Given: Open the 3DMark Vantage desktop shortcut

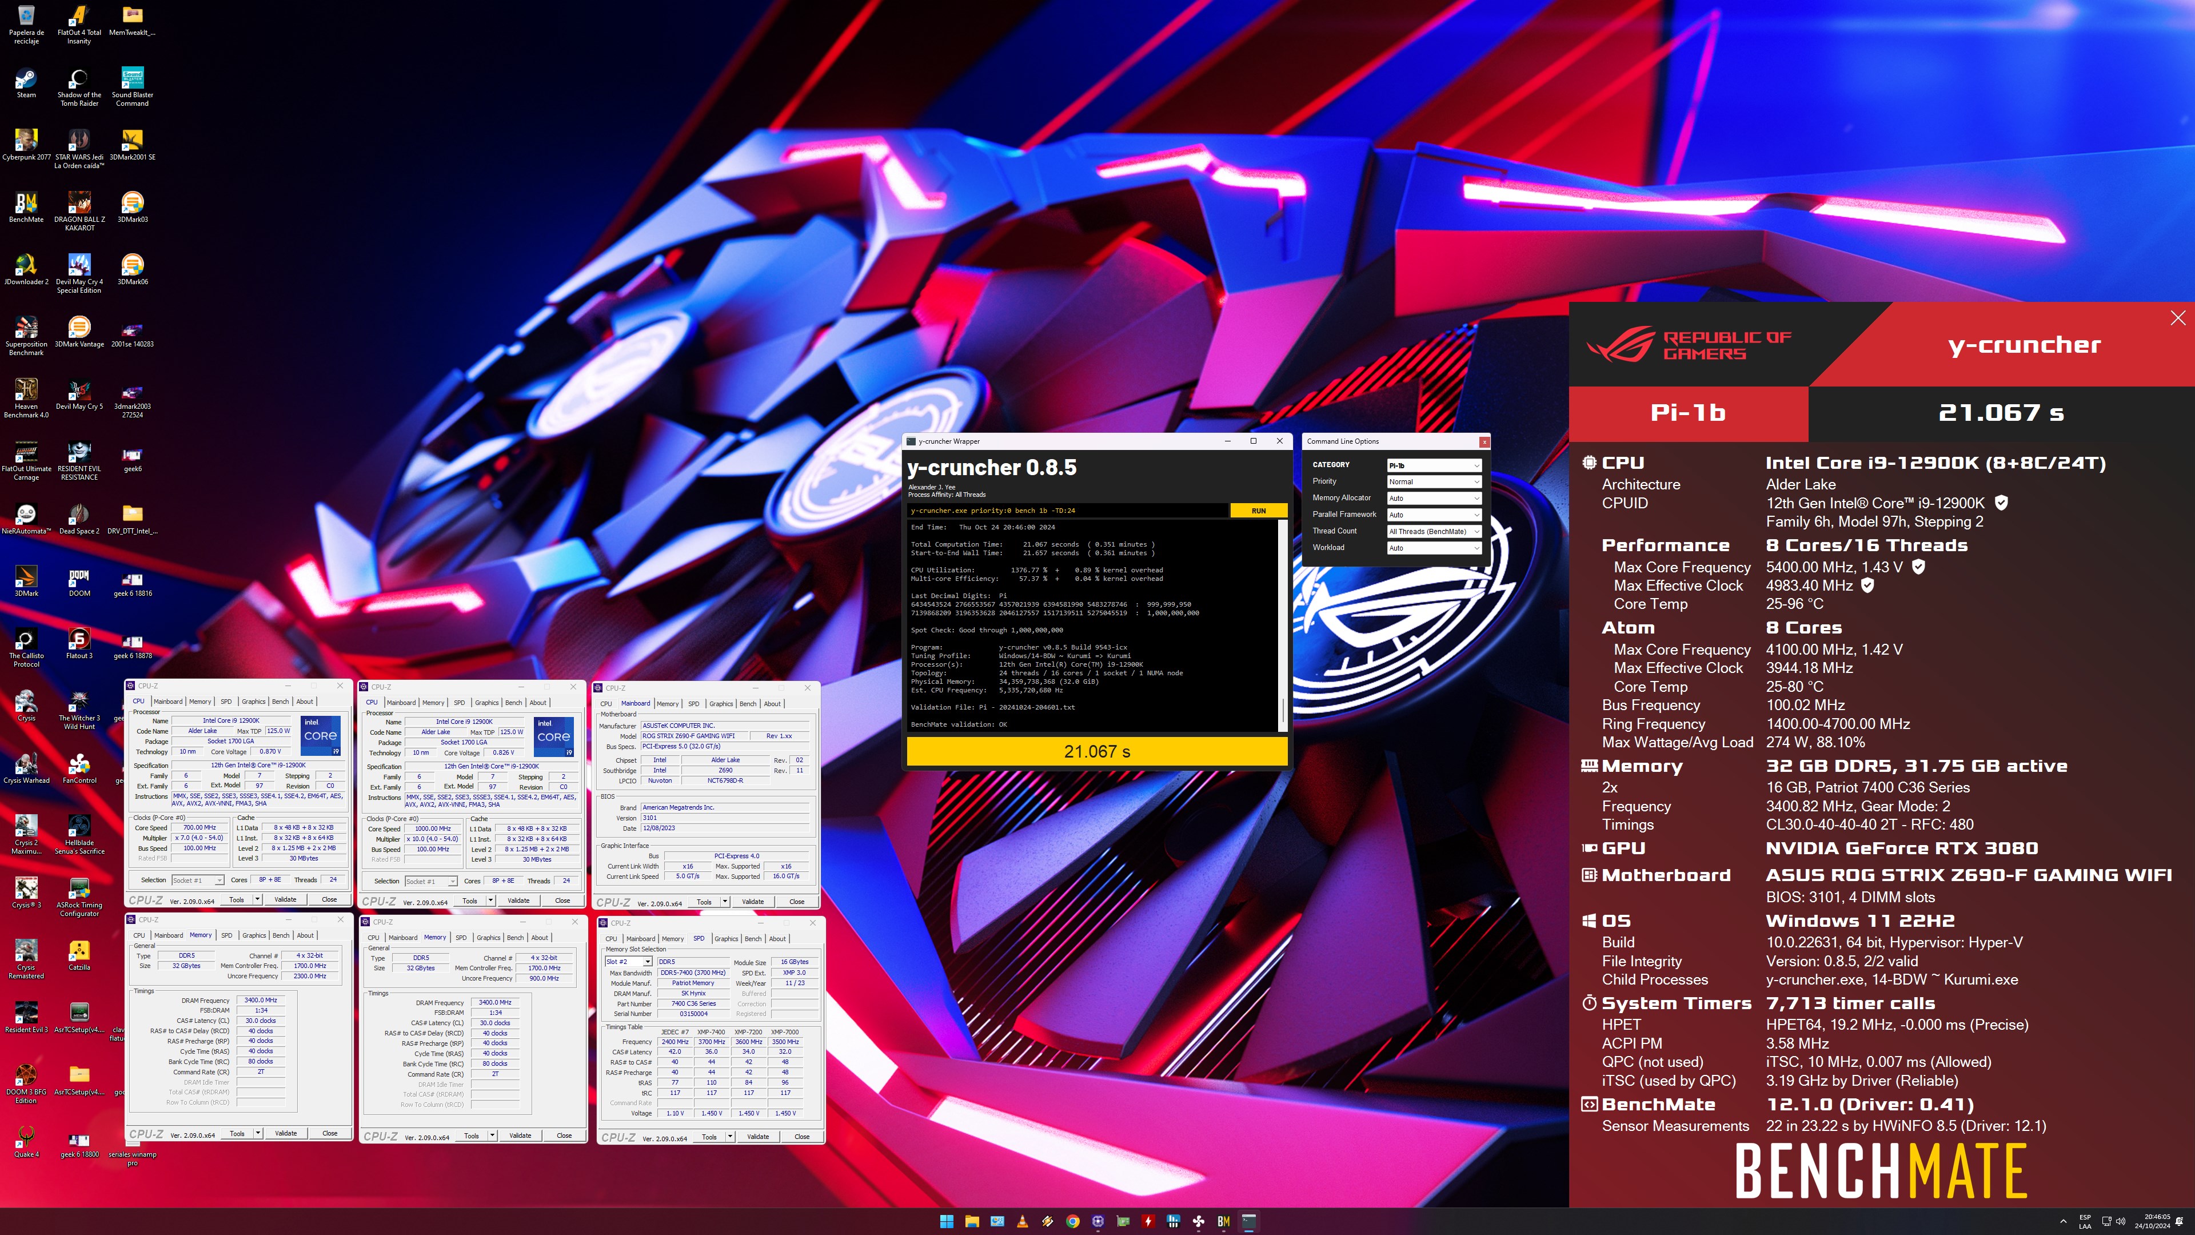Looking at the screenshot, I should pos(79,332).
